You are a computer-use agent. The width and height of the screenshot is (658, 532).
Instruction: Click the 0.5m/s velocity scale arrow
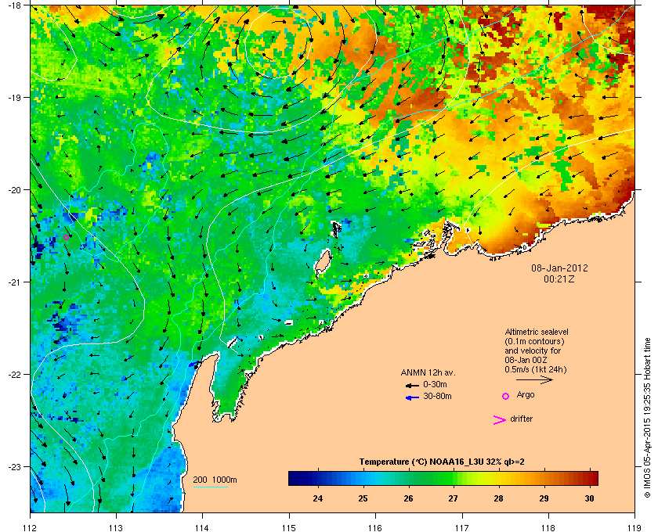pyautogui.click(x=534, y=379)
